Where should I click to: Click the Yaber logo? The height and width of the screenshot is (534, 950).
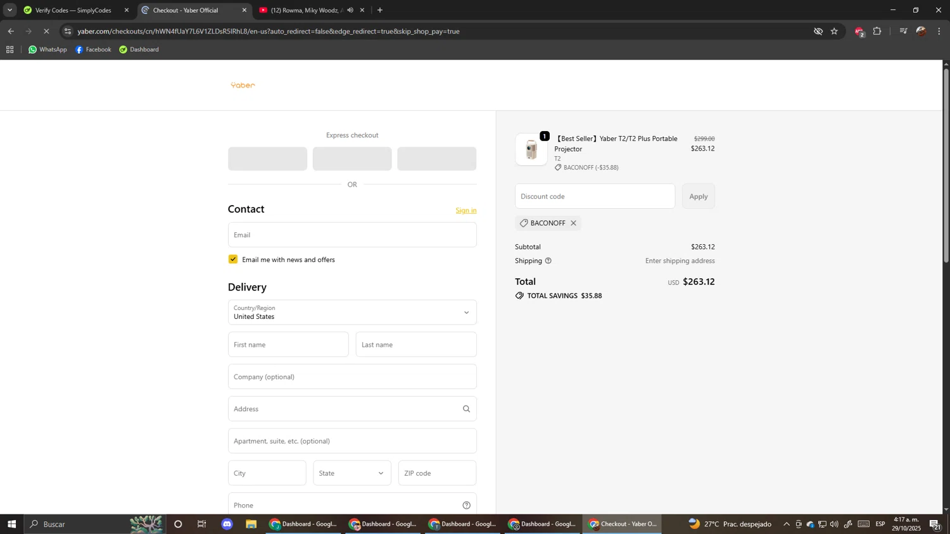coord(243,85)
